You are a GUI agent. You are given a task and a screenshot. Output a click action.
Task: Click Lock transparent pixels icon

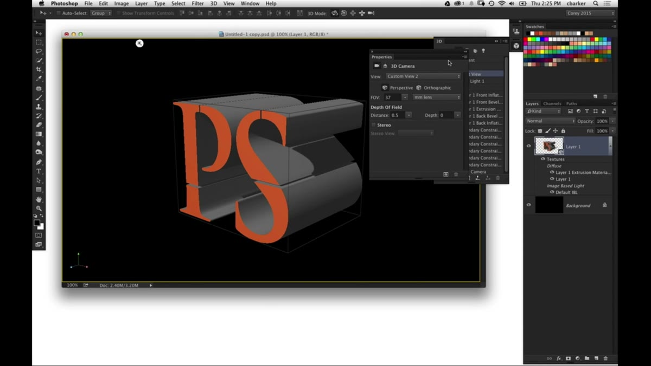coord(540,131)
